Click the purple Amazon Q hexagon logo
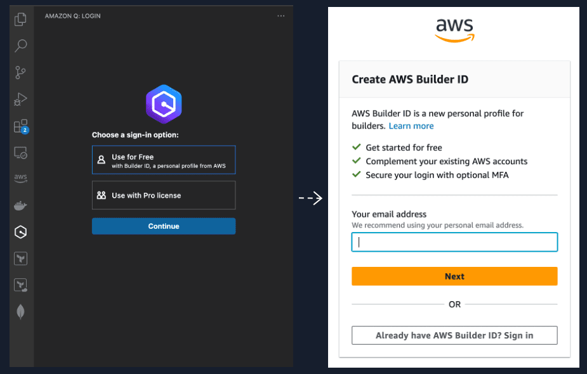This screenshot has width=587, height=374. [164, 103]
